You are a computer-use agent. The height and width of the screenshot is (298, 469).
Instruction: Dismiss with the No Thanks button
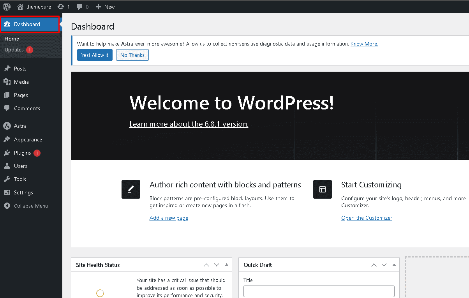coord(132,55)
